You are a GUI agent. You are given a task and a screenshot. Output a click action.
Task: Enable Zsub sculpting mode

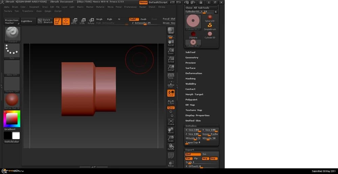143,19
